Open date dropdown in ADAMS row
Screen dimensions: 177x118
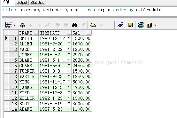[69, 108]
